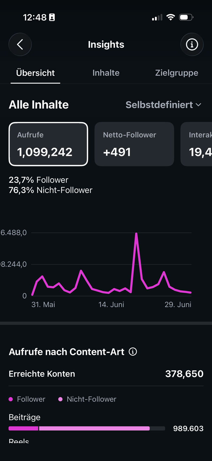This screenshot has height=461, width=212.
Task: Tap the Erreichte Konten row
Action: click(x=106, y=374)
